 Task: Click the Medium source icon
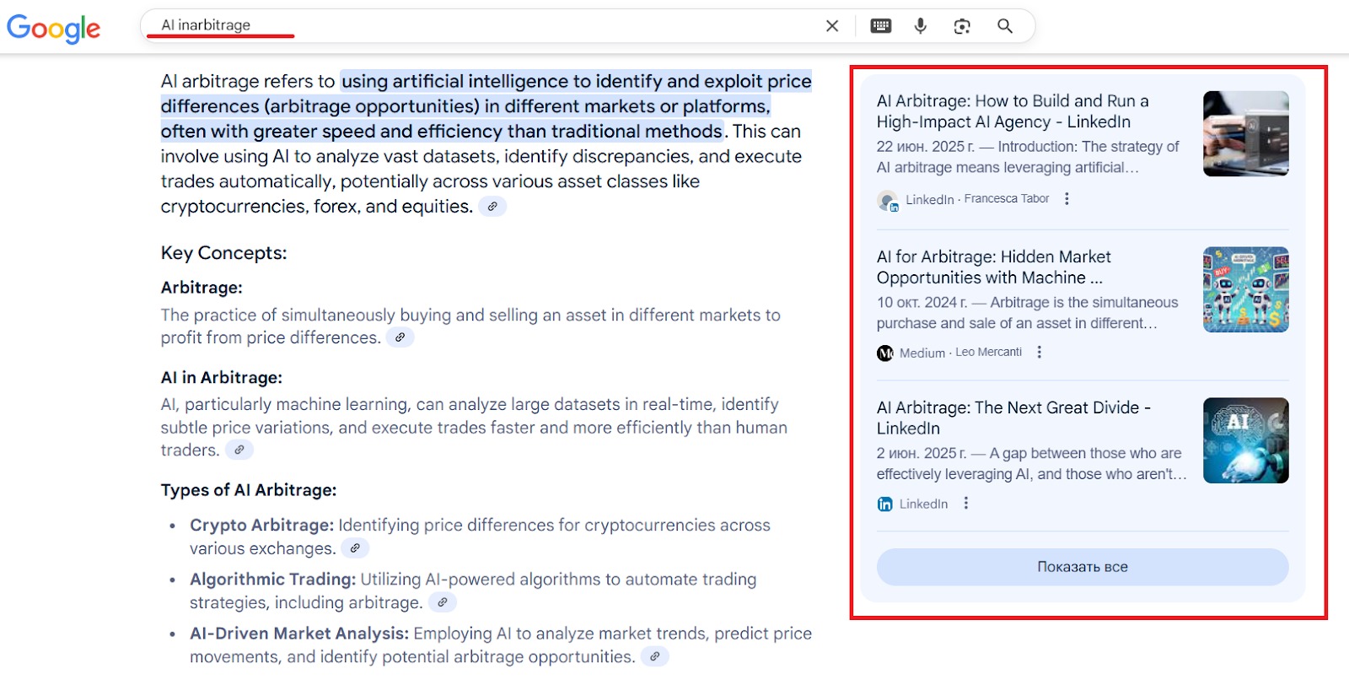point(885,353)
